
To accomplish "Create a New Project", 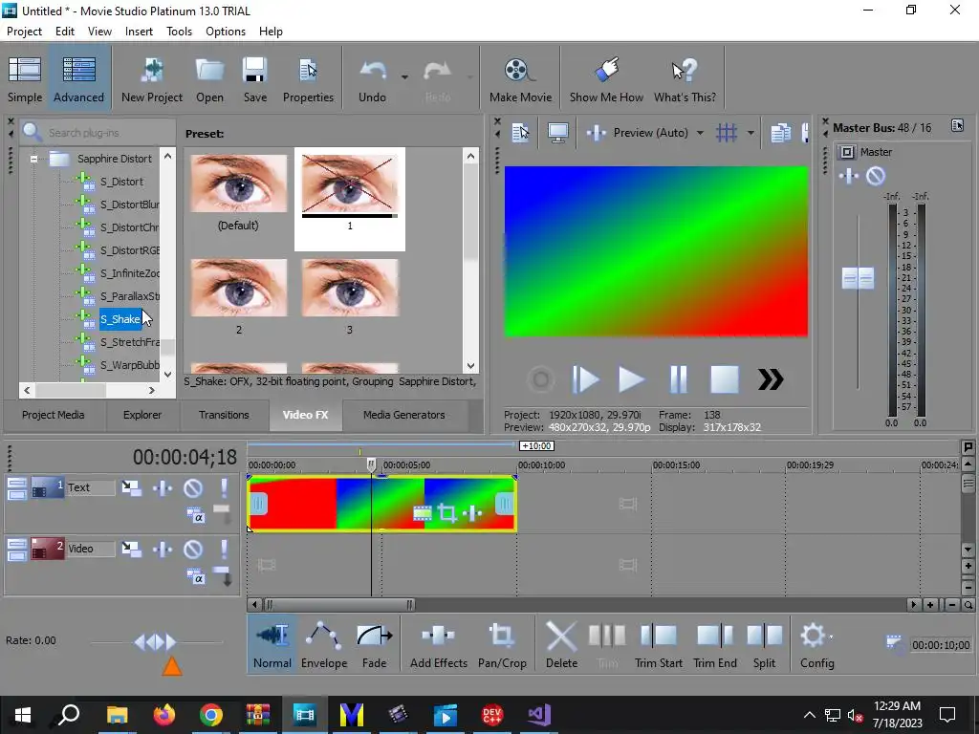I will click(152, 78).
